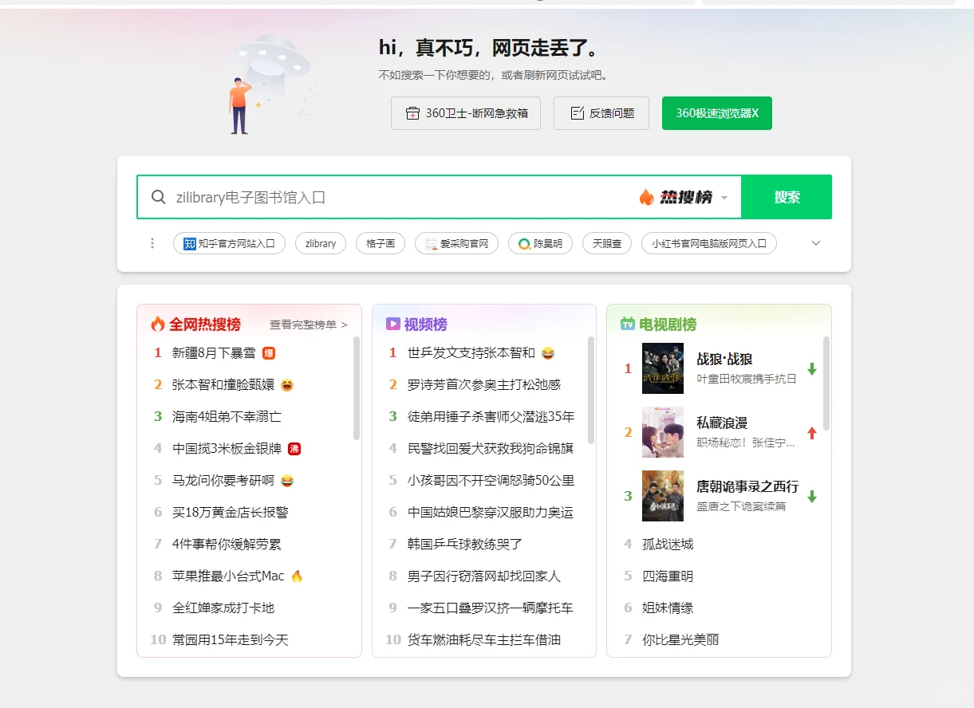Open hot search 新疆8月下暴雪
This screenshot has height=708, width=974.
click(x=214, y=352)
